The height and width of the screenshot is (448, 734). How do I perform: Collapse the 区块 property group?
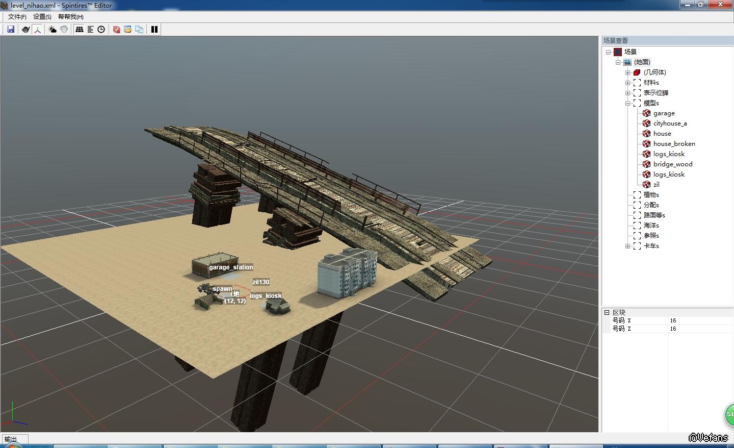tap(607, 312)
